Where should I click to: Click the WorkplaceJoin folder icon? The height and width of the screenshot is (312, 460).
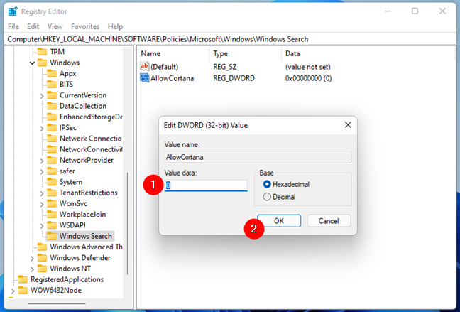(x=52, y=215)
